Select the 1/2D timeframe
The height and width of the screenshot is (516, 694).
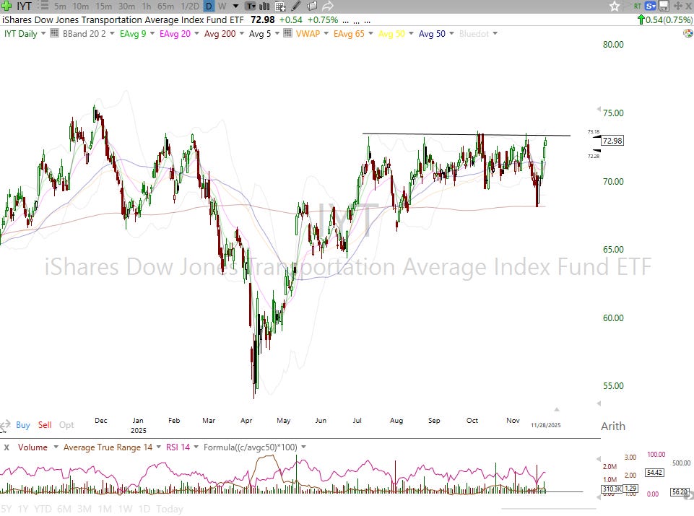click(x=190, y=6)
